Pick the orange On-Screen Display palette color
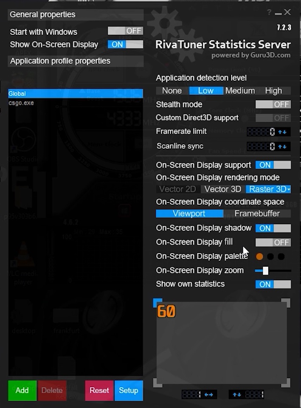Screen dimensions: 301x408 pyautogui.click(x=259, y=256)
